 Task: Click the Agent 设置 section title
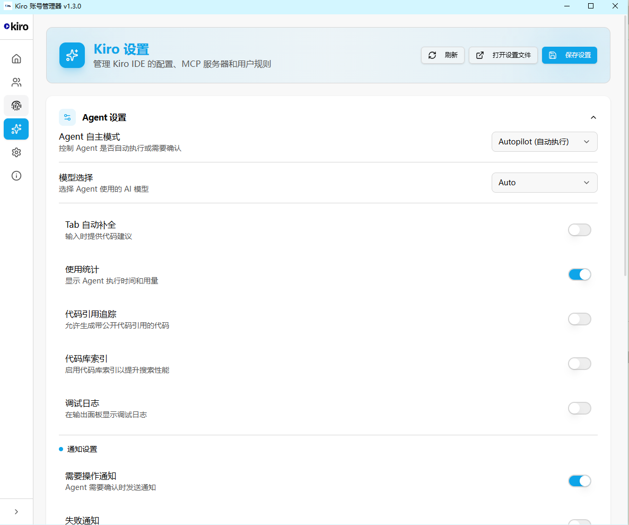tap(104, 118)
